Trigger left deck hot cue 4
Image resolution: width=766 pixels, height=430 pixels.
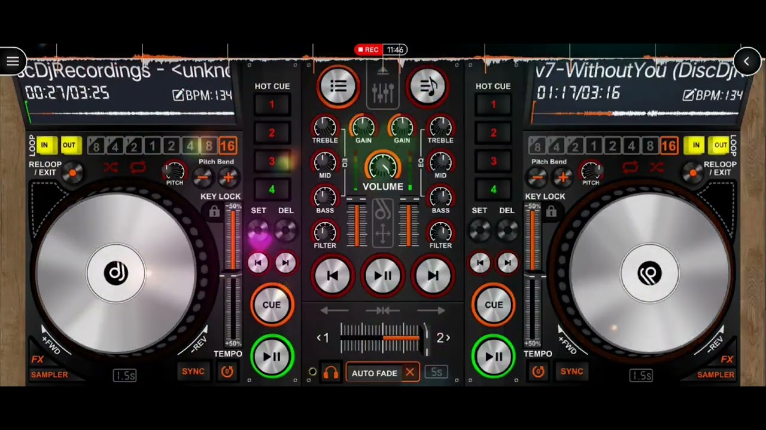pyautogui.click(x=272, y=189)
